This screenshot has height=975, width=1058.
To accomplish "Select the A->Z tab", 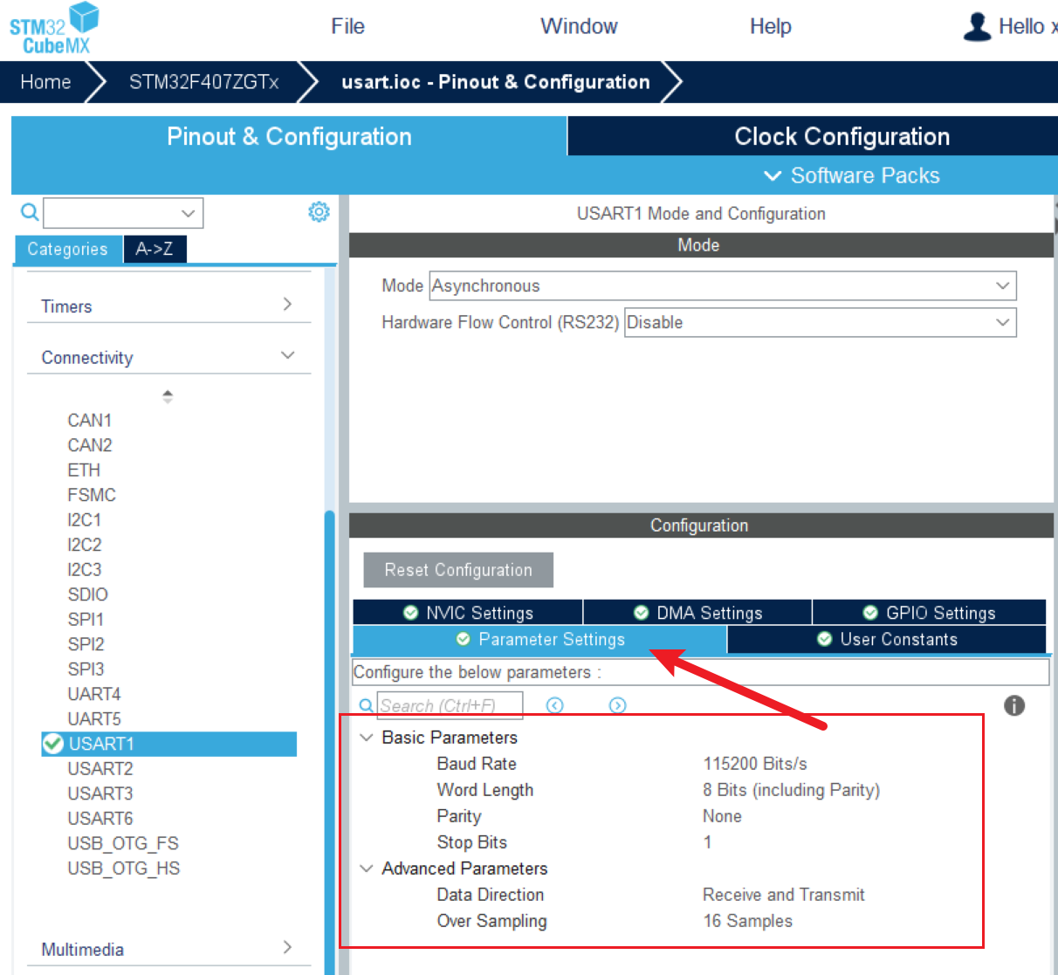I will (155, 249).
